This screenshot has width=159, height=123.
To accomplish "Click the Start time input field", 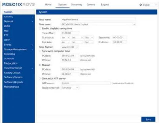I will [119, 37].
